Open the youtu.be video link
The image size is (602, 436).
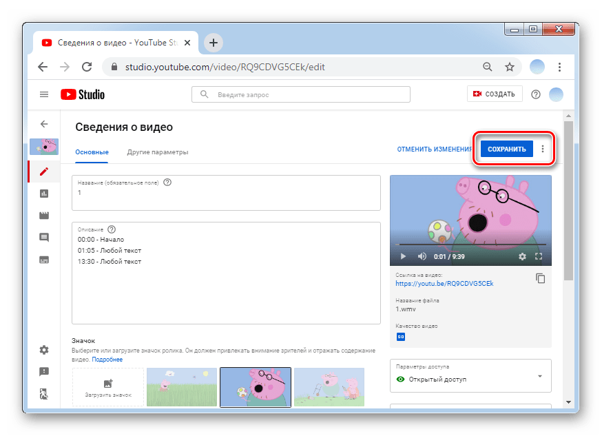tap(444, 283)
